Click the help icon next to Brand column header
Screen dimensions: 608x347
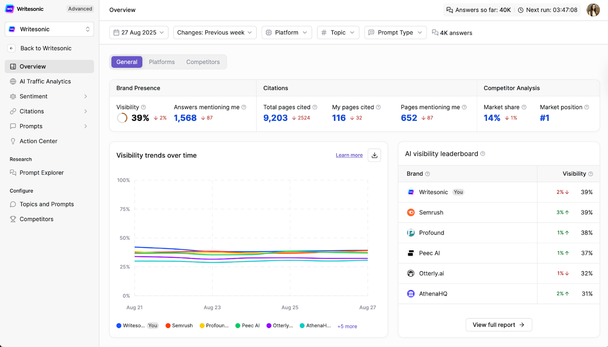click(427, 174)
